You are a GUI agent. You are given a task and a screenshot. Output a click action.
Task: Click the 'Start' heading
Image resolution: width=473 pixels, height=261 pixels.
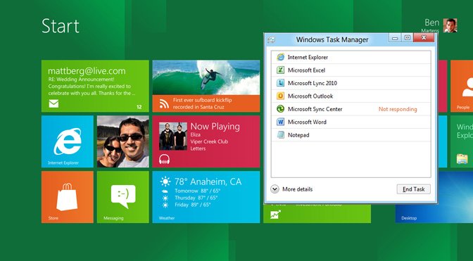point(61,26)
